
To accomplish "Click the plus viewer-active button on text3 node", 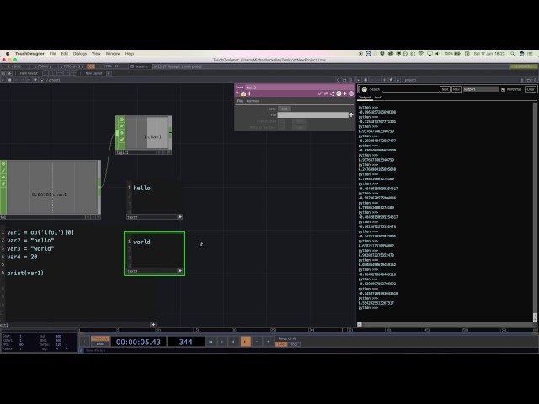I will point(179,271).
